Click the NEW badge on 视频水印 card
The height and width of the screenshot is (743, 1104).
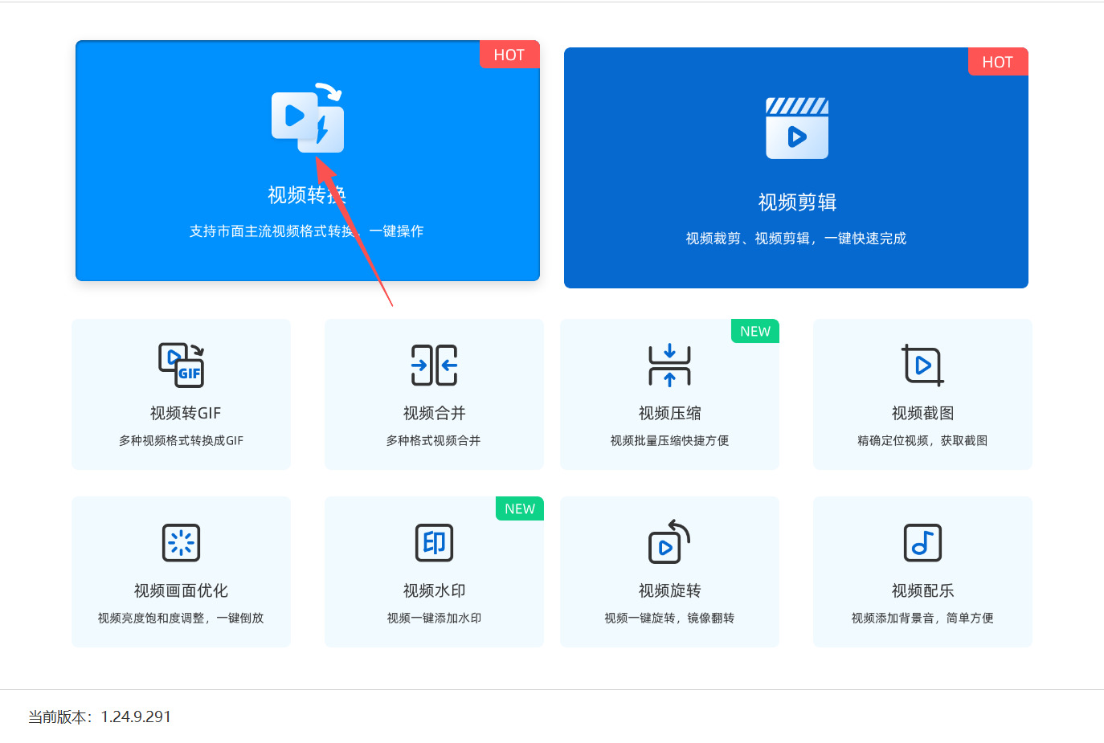click(x=520, y=508)
